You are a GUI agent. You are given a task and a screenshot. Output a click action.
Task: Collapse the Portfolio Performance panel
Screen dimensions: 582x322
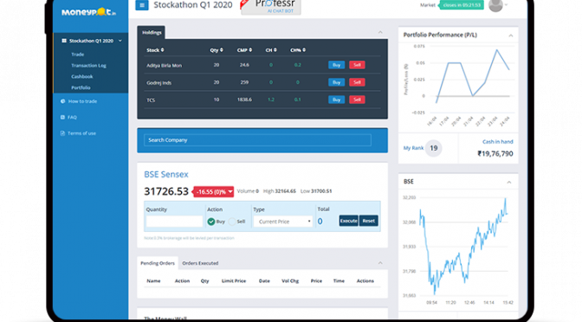tap(511, 35)
